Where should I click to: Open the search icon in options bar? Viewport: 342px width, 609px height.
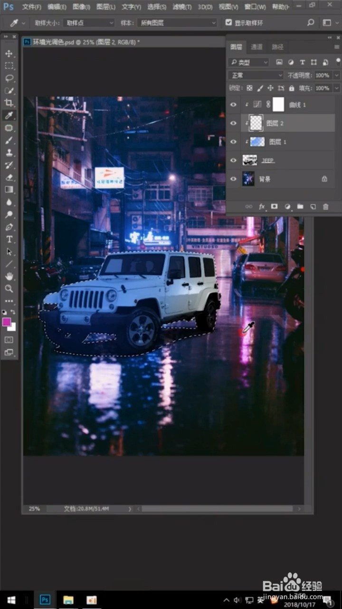(311, 22)
